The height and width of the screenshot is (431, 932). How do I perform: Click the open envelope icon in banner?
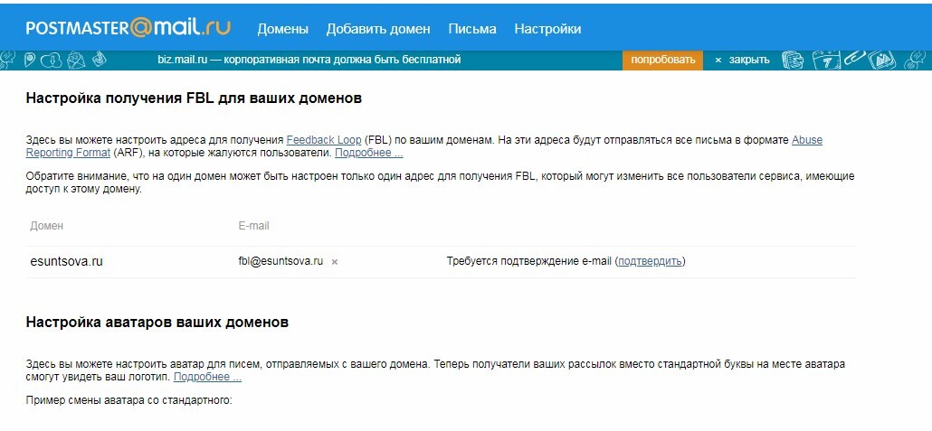coord(76,61)
